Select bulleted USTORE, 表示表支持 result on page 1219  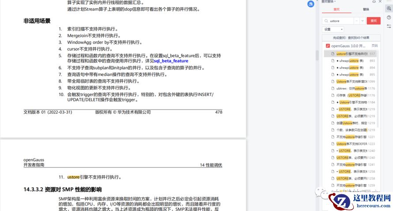(350, 109)
